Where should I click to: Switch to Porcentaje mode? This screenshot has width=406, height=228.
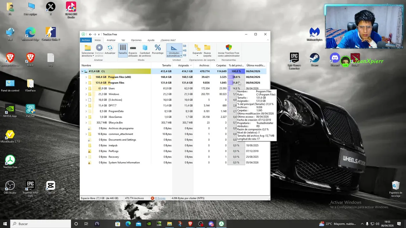[x=158, y=49]
